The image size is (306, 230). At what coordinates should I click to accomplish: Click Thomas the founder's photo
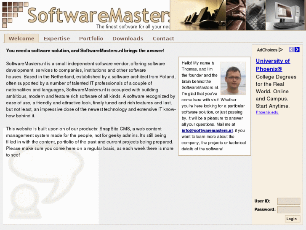click(x=233, y=78)
